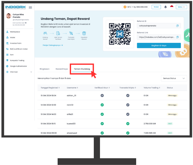Viewport: 193px width, 165px height.
Task: Click the Google Authenticator icon
Action: click(7, 66)
